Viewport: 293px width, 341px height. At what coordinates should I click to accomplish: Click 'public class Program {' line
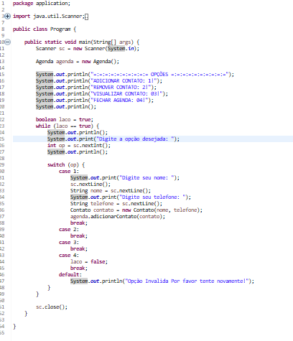coord(45,29)
